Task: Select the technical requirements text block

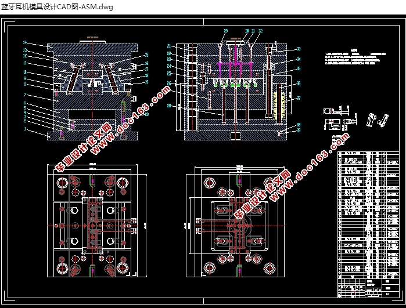Action: [x=355, y=57]
